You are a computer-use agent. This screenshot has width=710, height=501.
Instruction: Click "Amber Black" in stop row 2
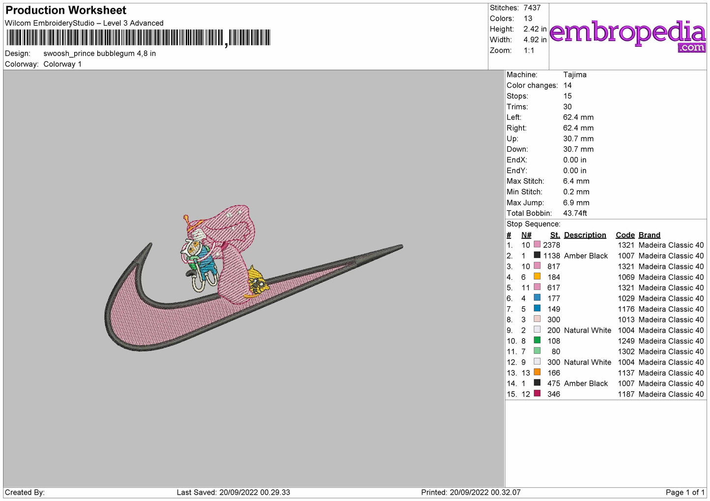pyautogui.click(x=586, y=256)
